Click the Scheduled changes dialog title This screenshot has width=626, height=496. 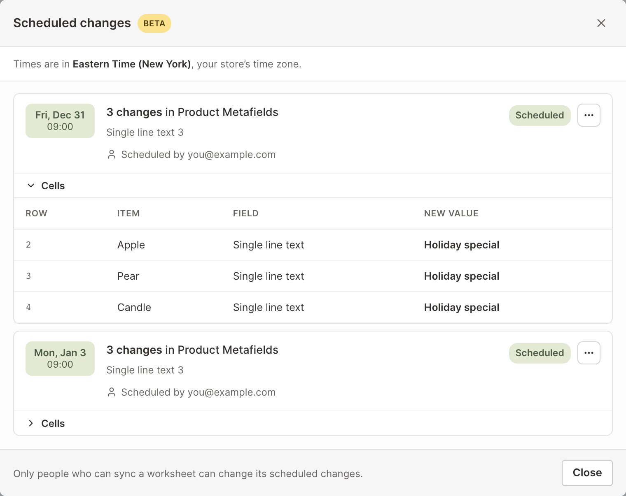pyautogui.click(x=72, y=23)
